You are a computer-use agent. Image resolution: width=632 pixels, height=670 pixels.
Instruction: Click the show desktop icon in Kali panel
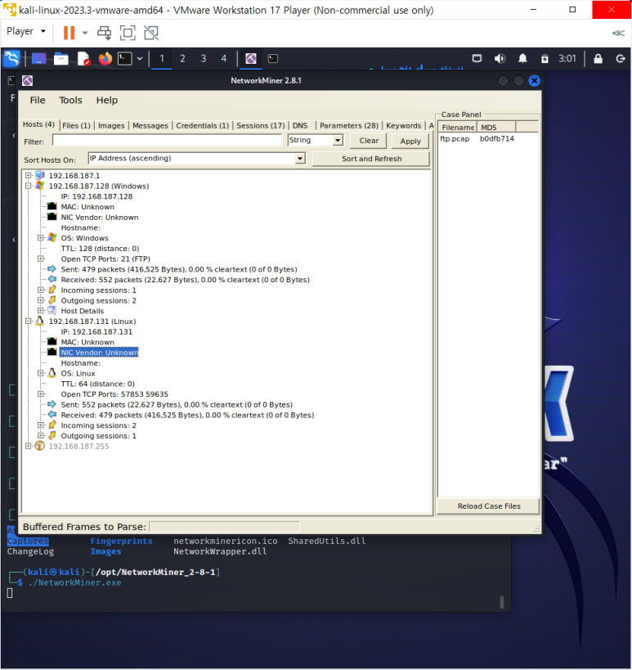pyautogui.click(x=38, y=59)
